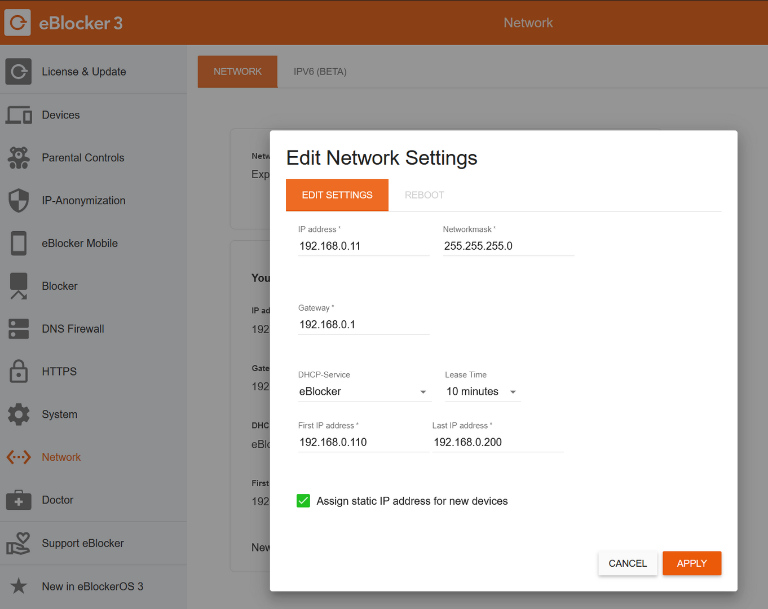The image size is (768, 609).
Task: Select the Blocker icon in sidebar
Action: (x=19, y=286)
